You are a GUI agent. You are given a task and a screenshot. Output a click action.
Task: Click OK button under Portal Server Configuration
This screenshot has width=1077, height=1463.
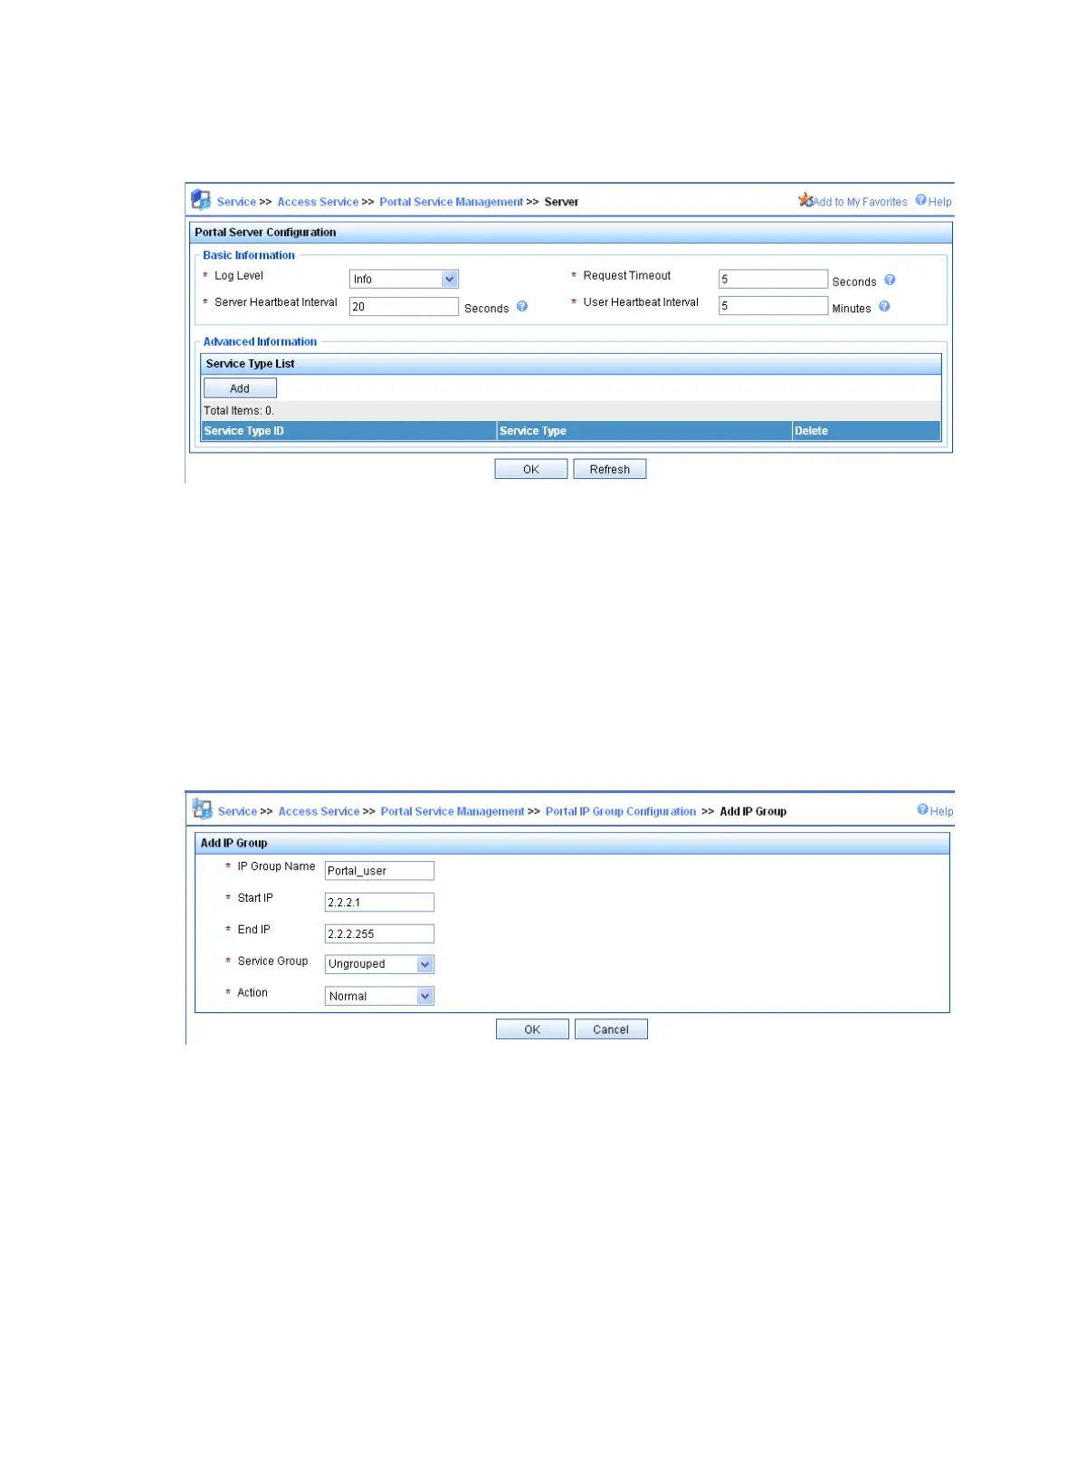click(x=531, y=469)
